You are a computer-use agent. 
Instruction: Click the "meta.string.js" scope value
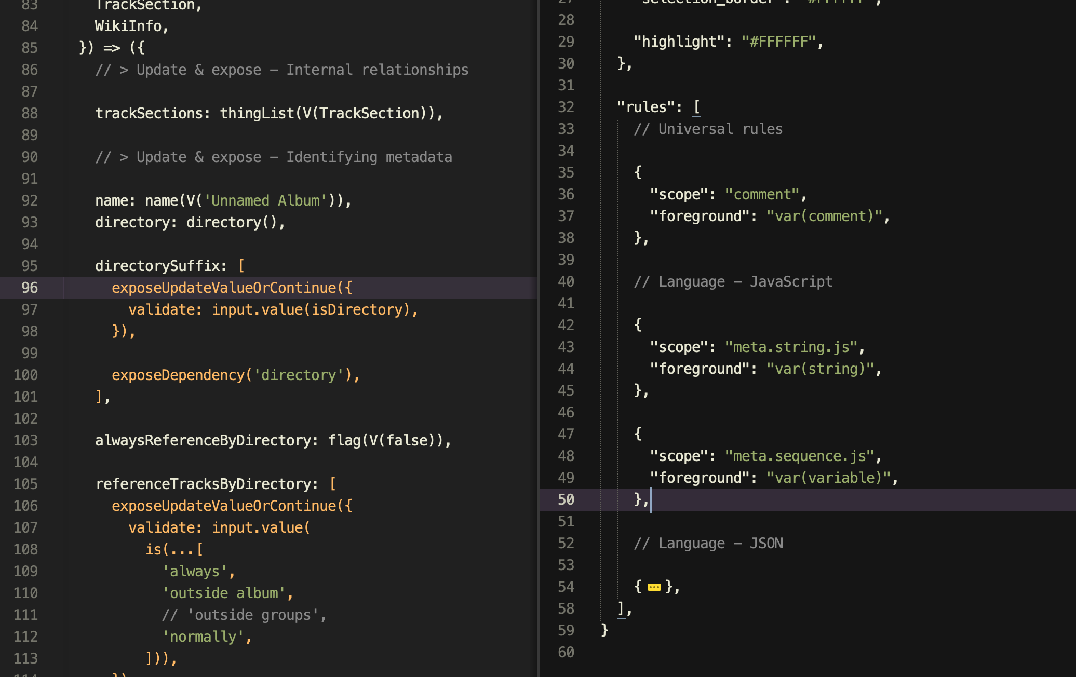(791, 347)
